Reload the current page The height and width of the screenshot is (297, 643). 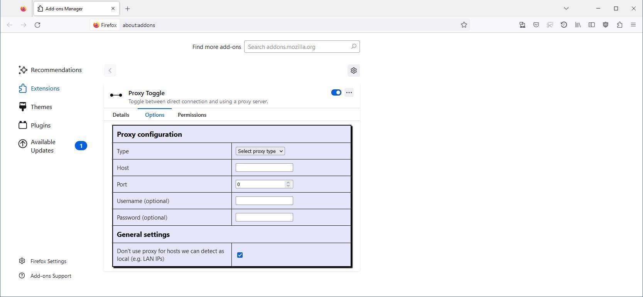coord(37,25)
